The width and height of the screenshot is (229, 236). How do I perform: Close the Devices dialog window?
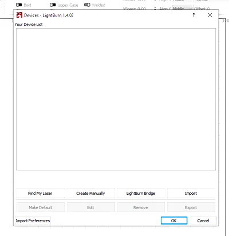(210, 15)
